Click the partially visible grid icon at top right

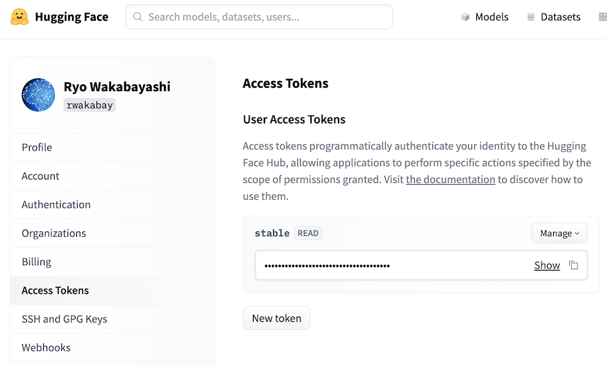602,17
